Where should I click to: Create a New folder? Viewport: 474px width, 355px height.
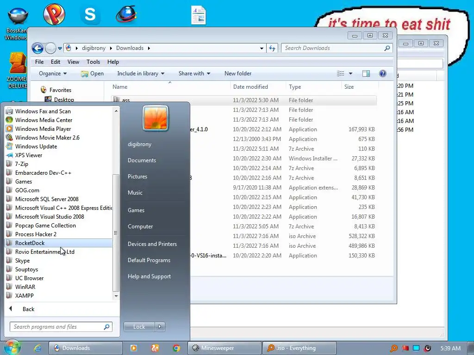pyautogui.click(x=238, y=73)
